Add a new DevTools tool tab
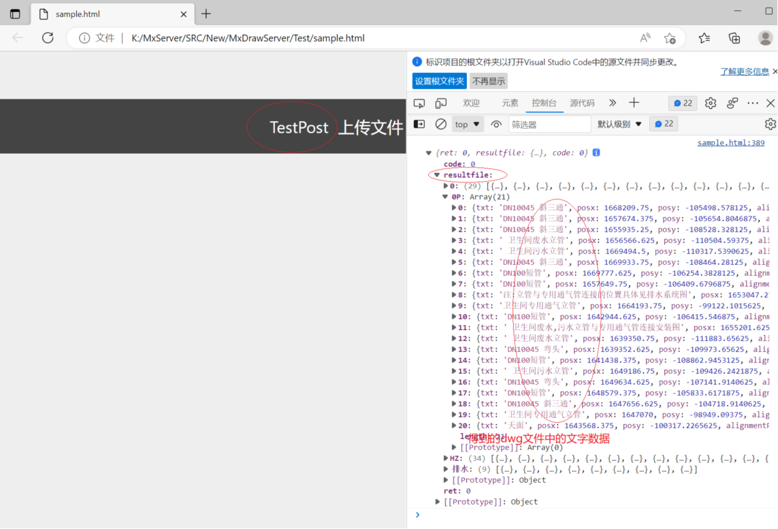 pos(634,103)
